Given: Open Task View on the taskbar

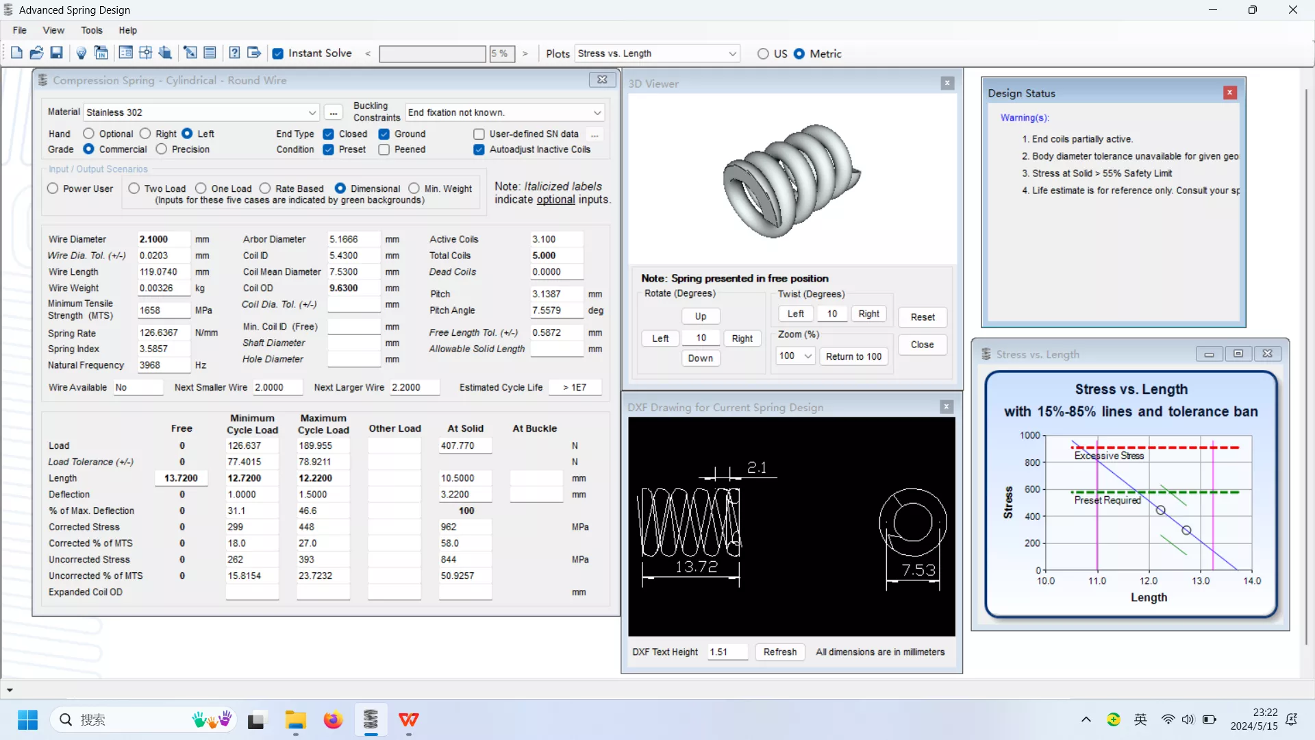Looking at the screenshot, I should point(256,720).
